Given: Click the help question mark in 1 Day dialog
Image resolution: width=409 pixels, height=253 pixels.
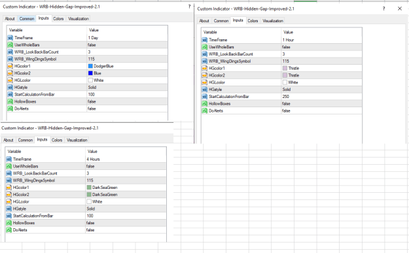Looking at the screenshot, I should [189, 7].
